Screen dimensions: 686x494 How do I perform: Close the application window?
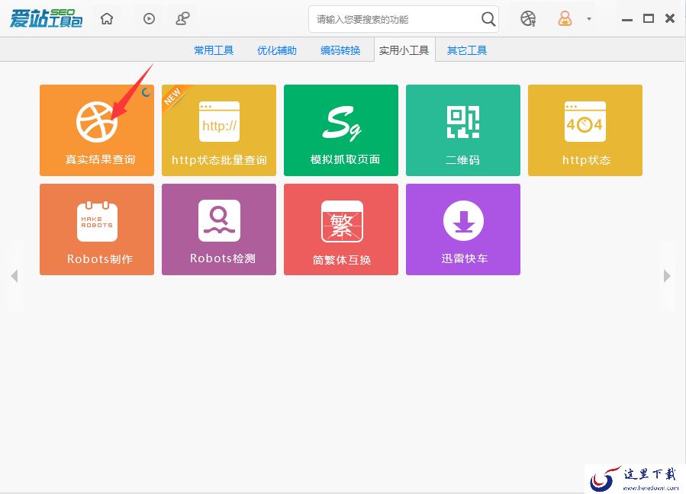[x=670, y=18]
